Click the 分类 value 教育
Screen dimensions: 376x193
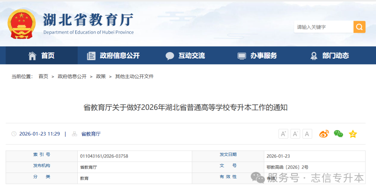(x=84, y=178)
